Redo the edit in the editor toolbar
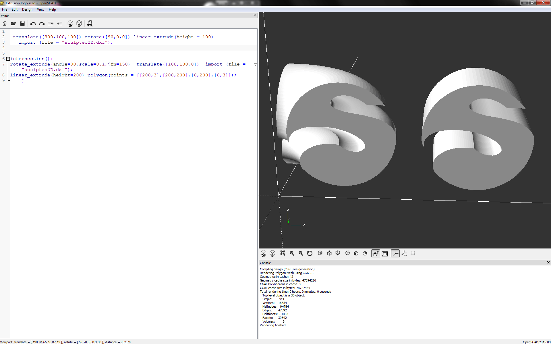 coord(42,24)
